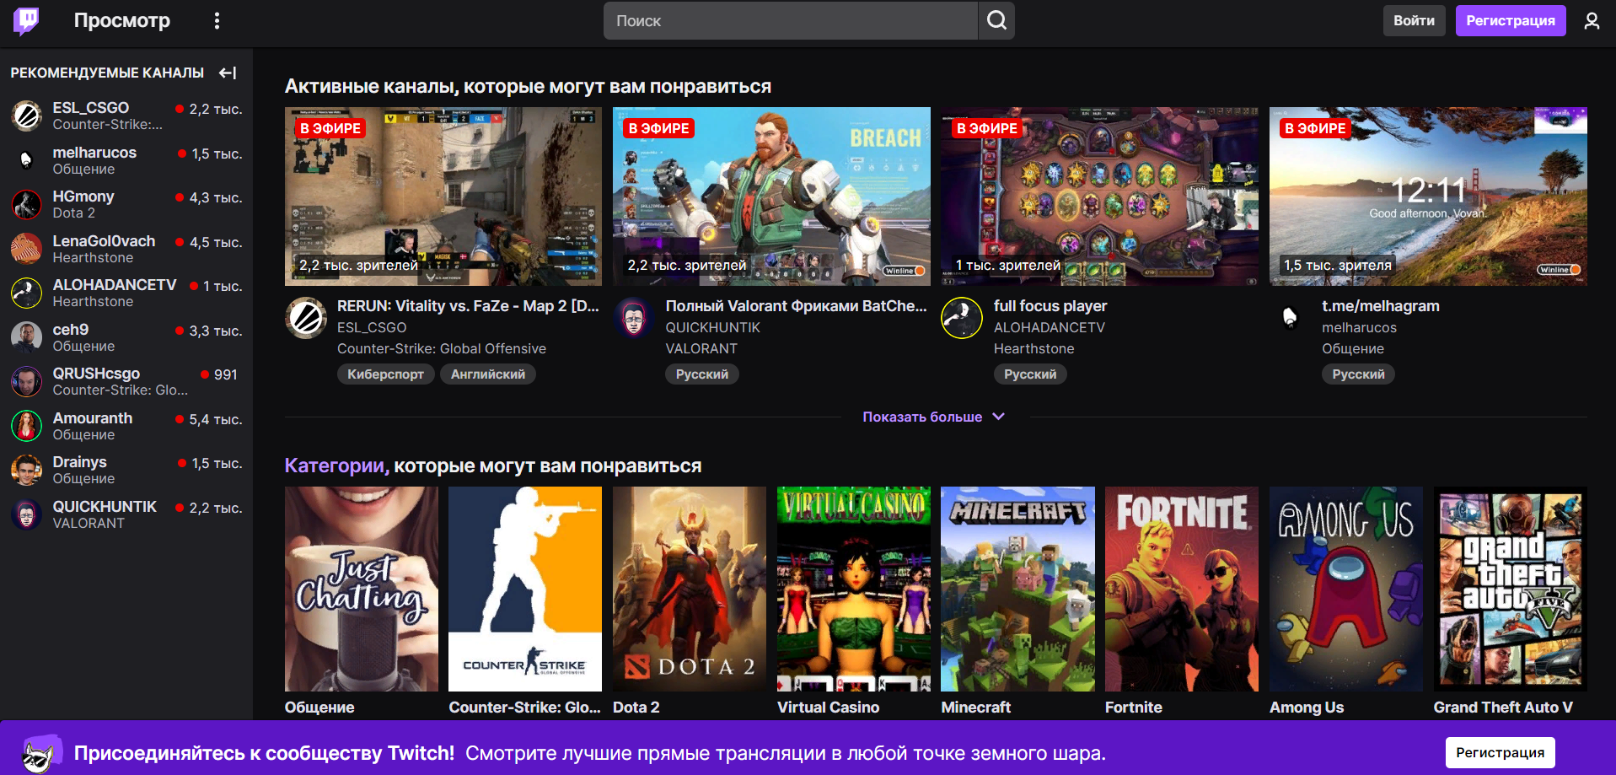Image resolution: width=1616 pixels, height=775 pixels.
Task: Open ESL_CSGO avatar in sidebar
Action: [x=26, y=116]
